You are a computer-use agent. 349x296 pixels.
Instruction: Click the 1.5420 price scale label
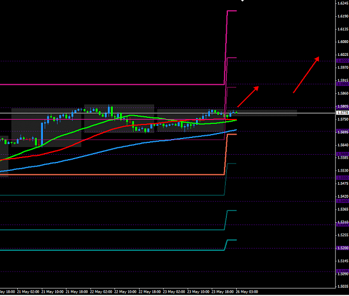point(343,196)
